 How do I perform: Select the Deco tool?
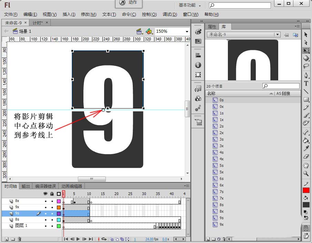(x=306, y=123)
